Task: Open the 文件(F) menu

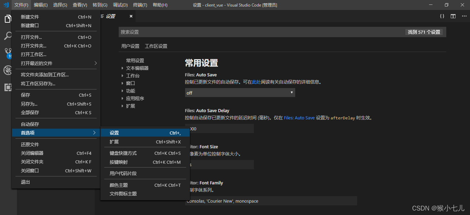Action: 21,5
